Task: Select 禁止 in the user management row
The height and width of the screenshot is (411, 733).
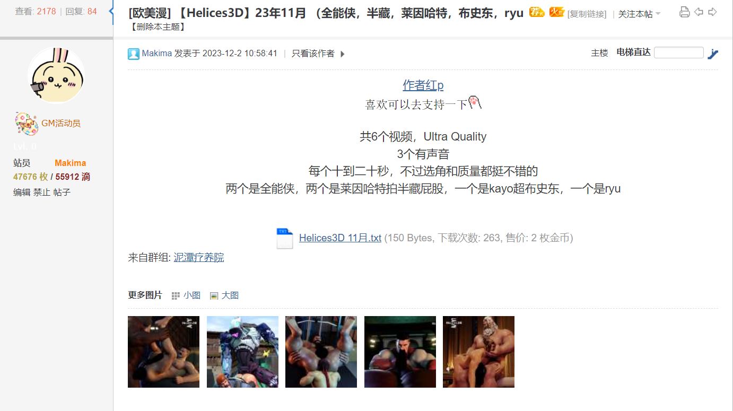Action: tap(42, 192)
